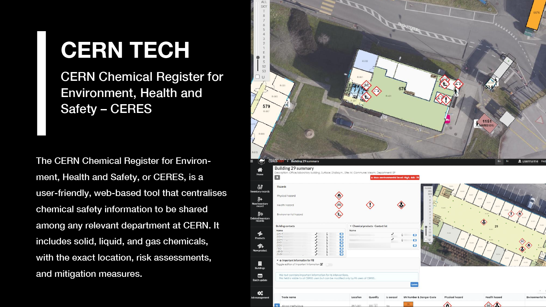The image size is (546, 307).
Task: Open Job management in the sidebar
Action: (260, 295)
